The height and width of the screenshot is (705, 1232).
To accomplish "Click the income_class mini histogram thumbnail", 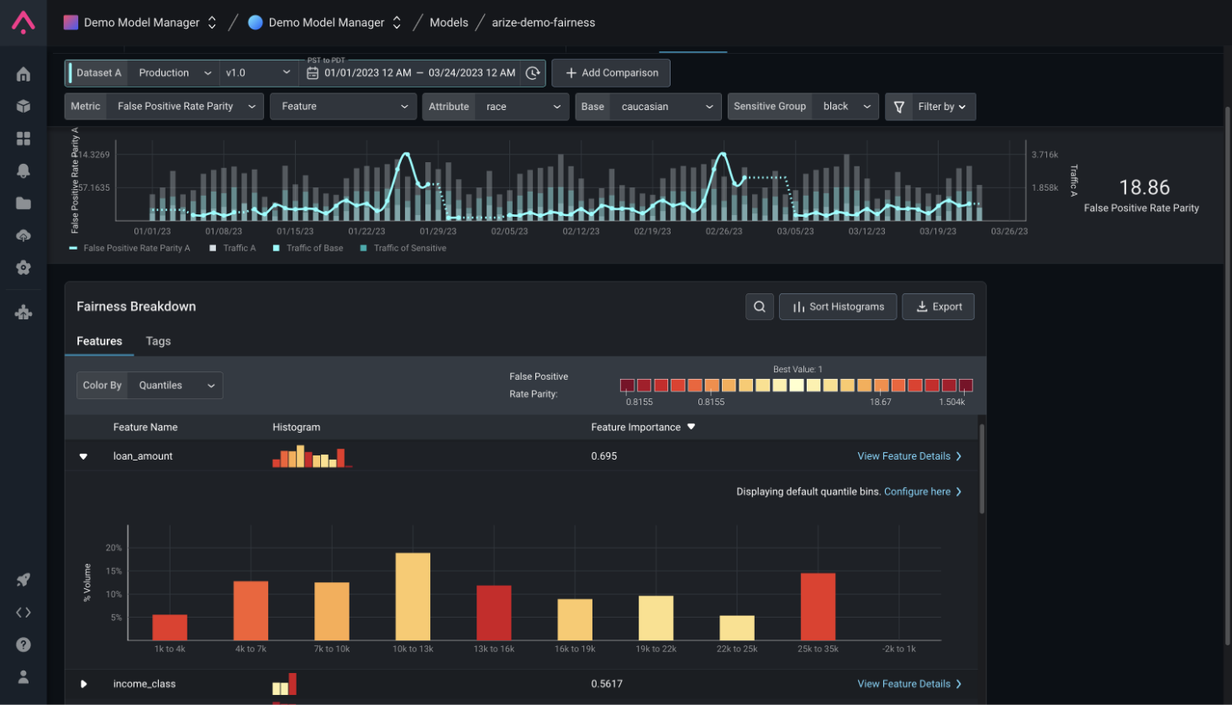I will 284,684.
